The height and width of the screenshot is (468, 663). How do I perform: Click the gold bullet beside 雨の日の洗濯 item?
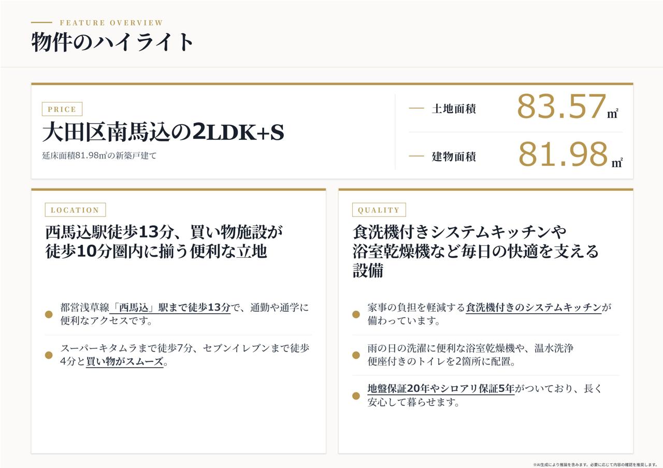(356, 355)
